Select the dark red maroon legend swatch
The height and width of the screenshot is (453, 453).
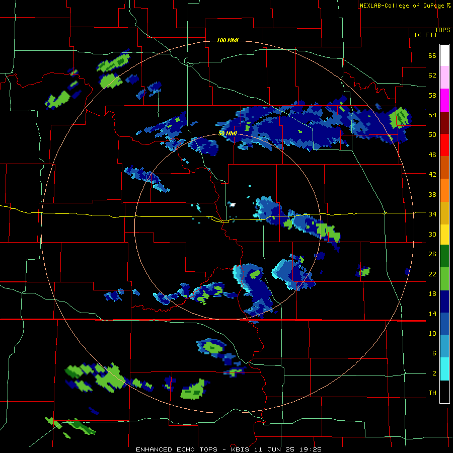point(444,122)
